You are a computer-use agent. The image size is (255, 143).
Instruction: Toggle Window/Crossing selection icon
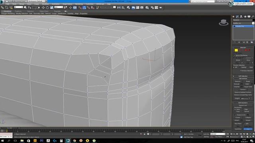point(38,8)
